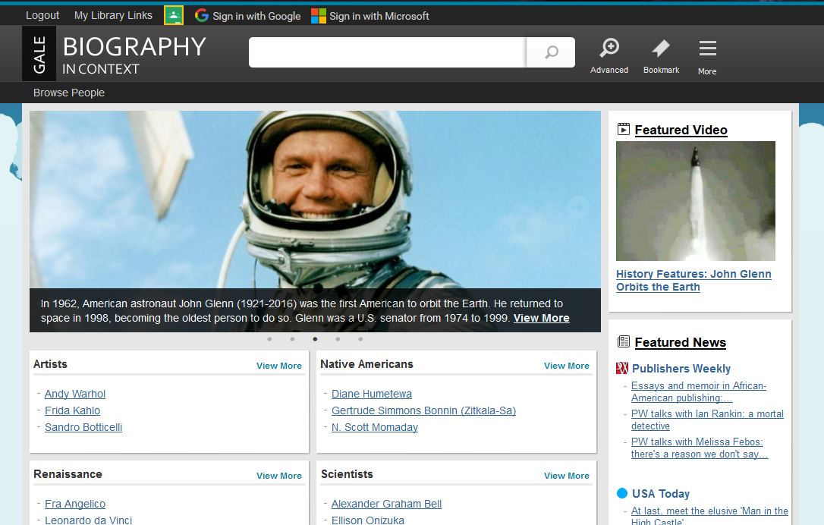Click View More for Renaissance
The width and height of the screenshot is (824, 525).
[x=279, y=476]
